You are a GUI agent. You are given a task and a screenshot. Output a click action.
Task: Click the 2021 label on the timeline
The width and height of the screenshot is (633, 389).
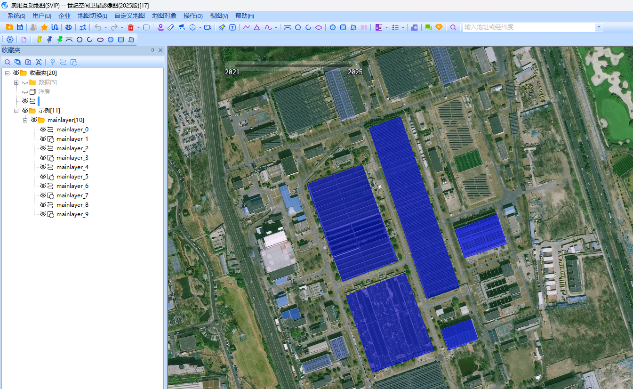pos(232,72)
